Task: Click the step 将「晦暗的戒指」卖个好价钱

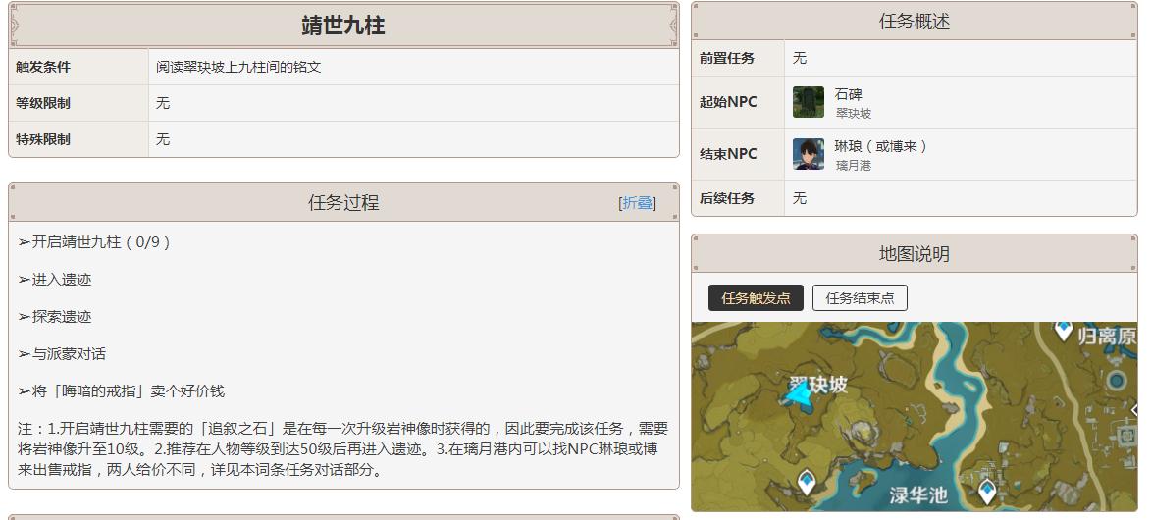Action: 121,391
